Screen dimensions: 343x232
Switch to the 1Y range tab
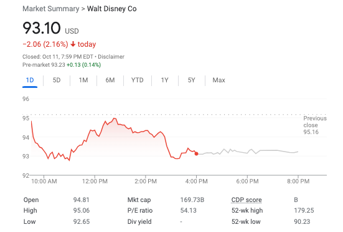(x=165, y=80)
